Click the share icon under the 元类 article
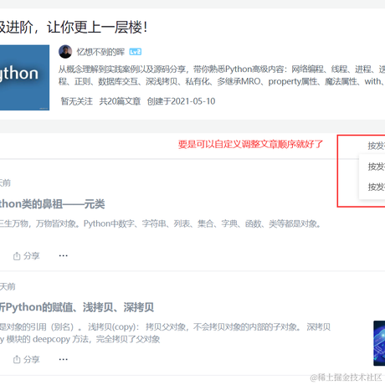Viewport: 385px width, 385px height. 17,256
